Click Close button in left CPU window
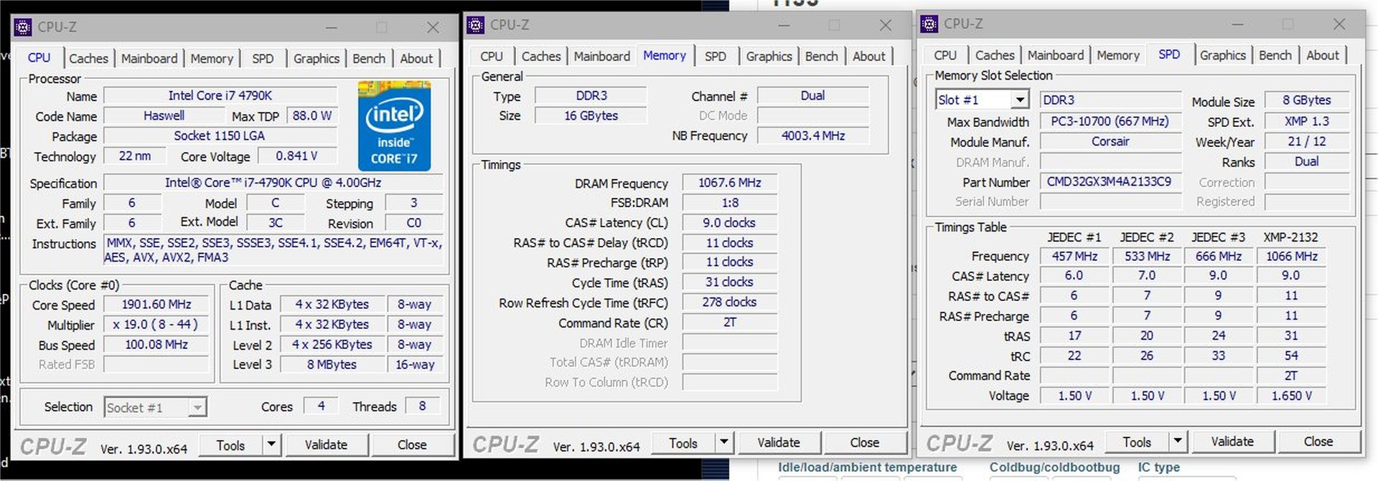 coord(412,445)
